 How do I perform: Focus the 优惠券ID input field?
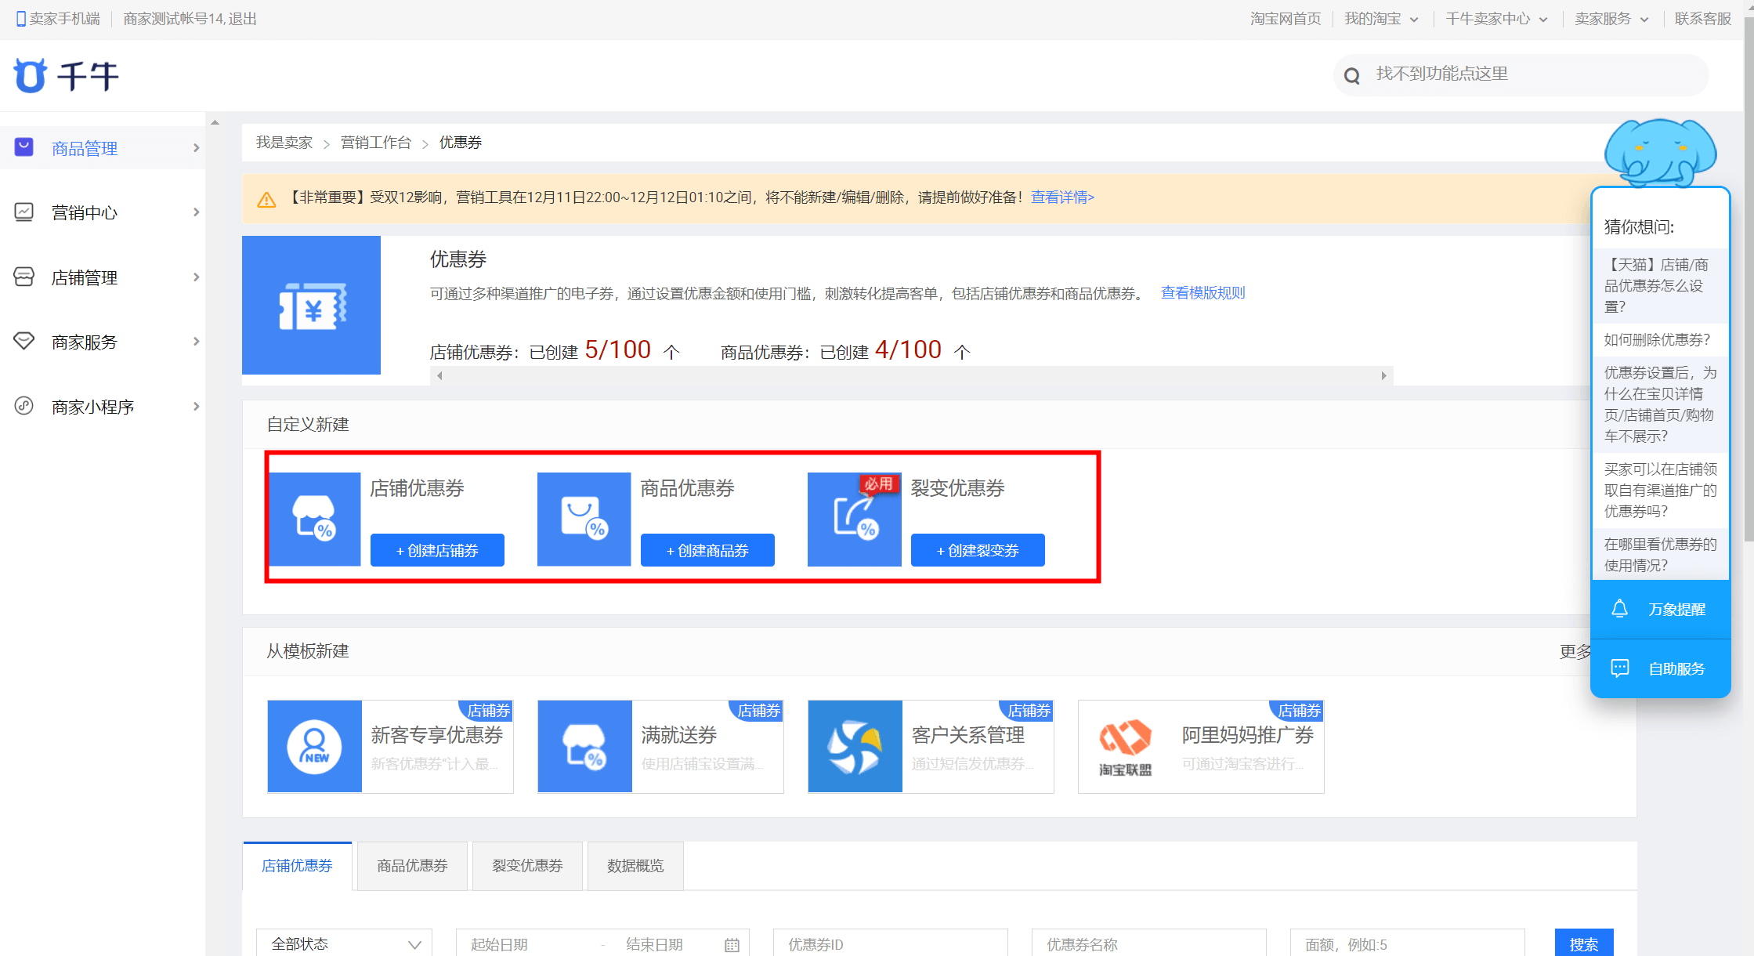[x=891, y=944]
